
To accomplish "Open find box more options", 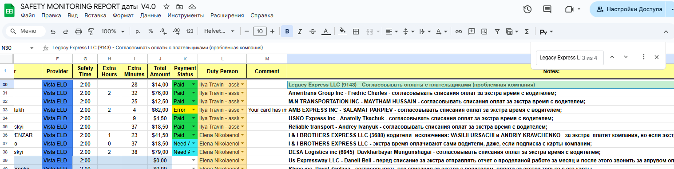I will click(x=644, y=57).
